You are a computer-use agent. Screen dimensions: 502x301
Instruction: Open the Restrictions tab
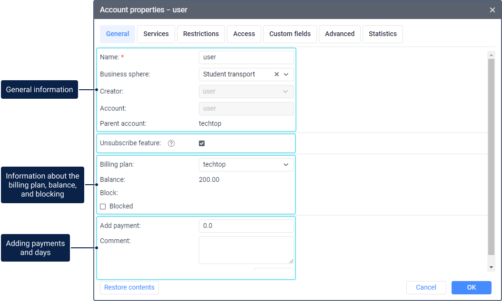pos(201,34)
